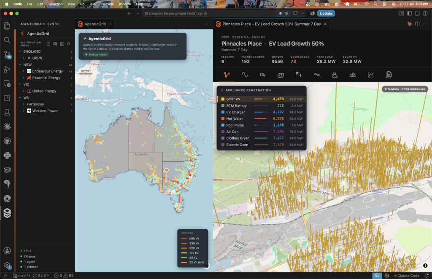Click the EV Charger blue color swatch

[223, 112]
